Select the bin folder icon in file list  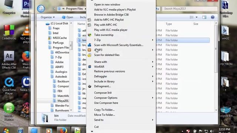[x=80, y=40]
